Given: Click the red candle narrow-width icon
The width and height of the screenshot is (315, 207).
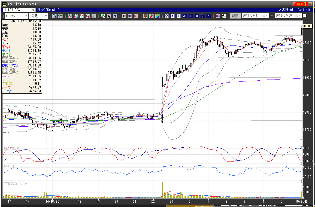Looking at the screenshot, I should 124,16.
